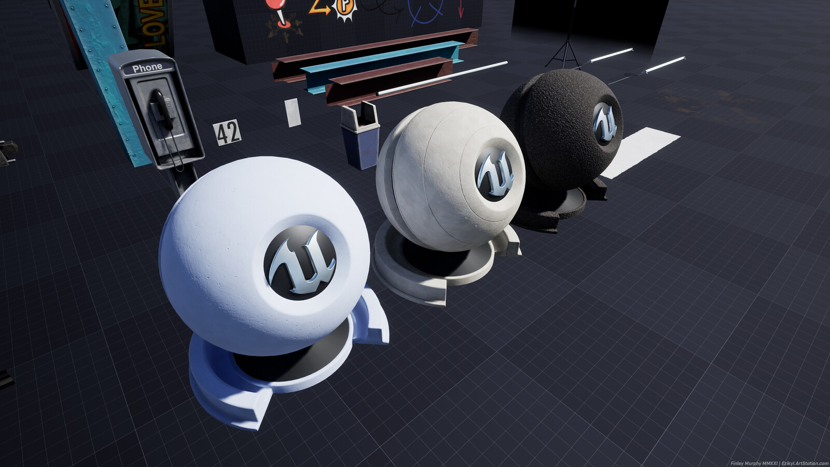Select the payphone handset
Viewport: 830px width, 467px height.
(162, 111)
